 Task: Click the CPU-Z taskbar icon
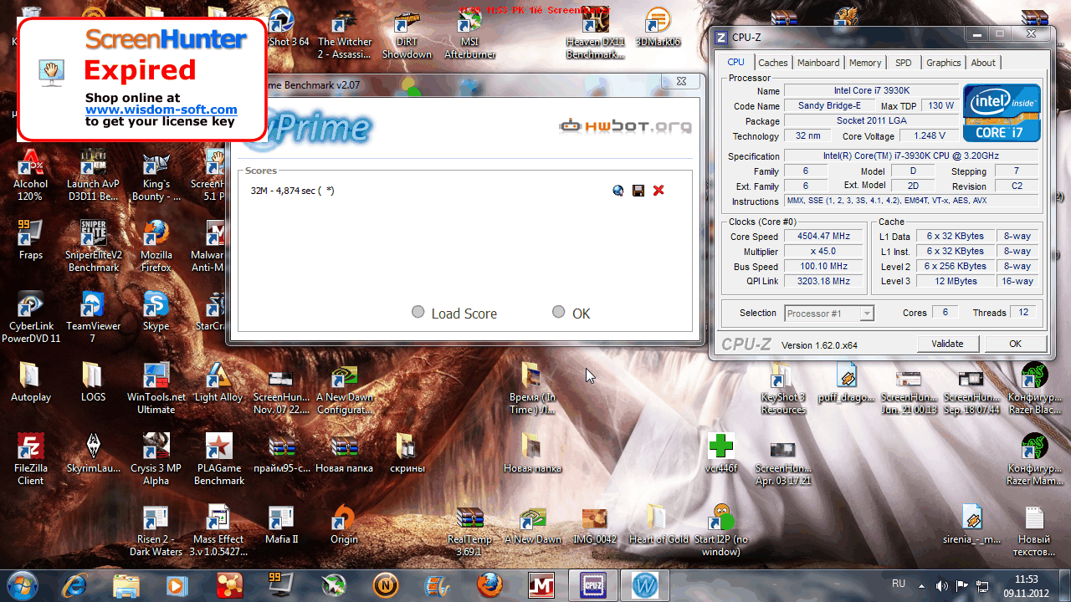click(x=592, y=584)
